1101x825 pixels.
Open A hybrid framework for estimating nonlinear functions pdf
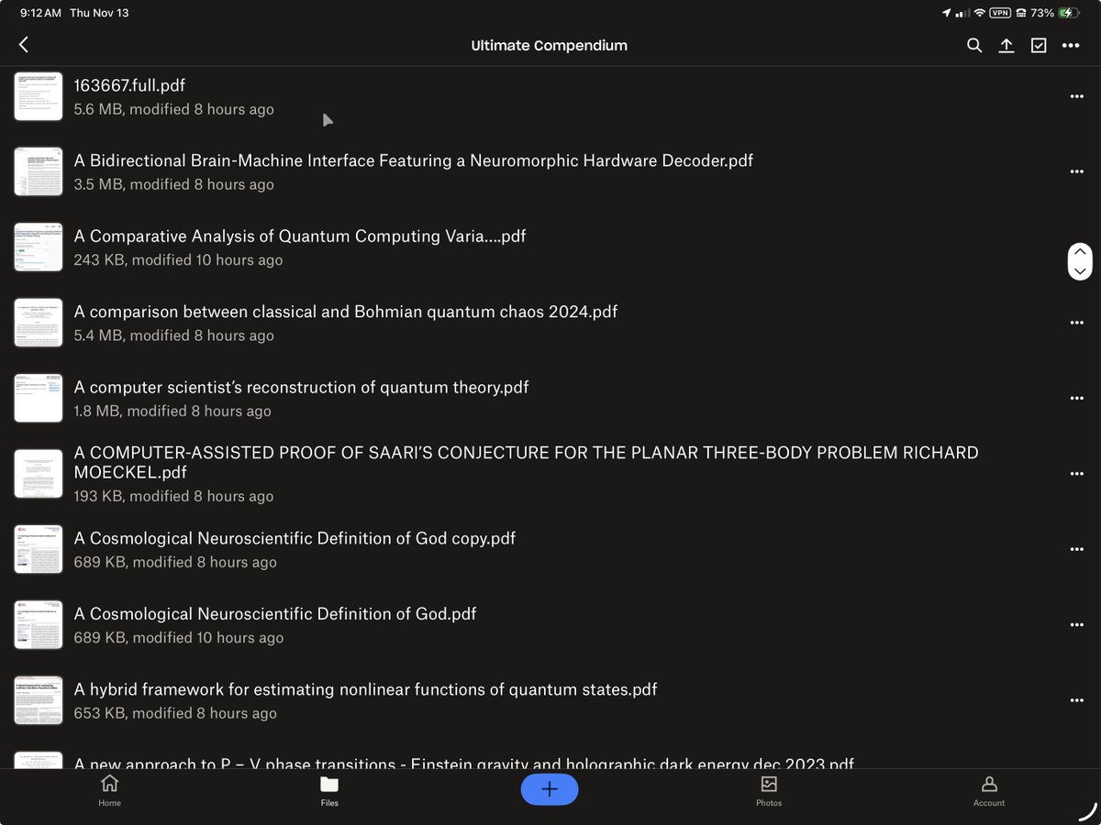pyautogui.click(x=366, y=689)
